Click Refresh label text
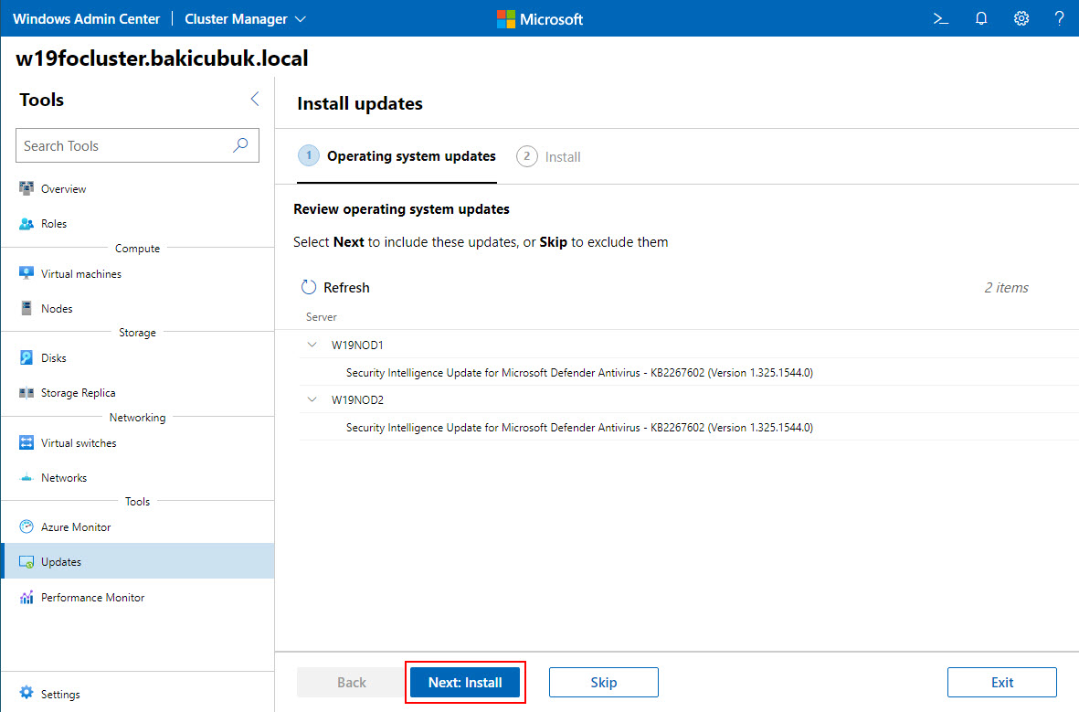This screenshot has width=1079, height=712. click(x=346, y=288)
